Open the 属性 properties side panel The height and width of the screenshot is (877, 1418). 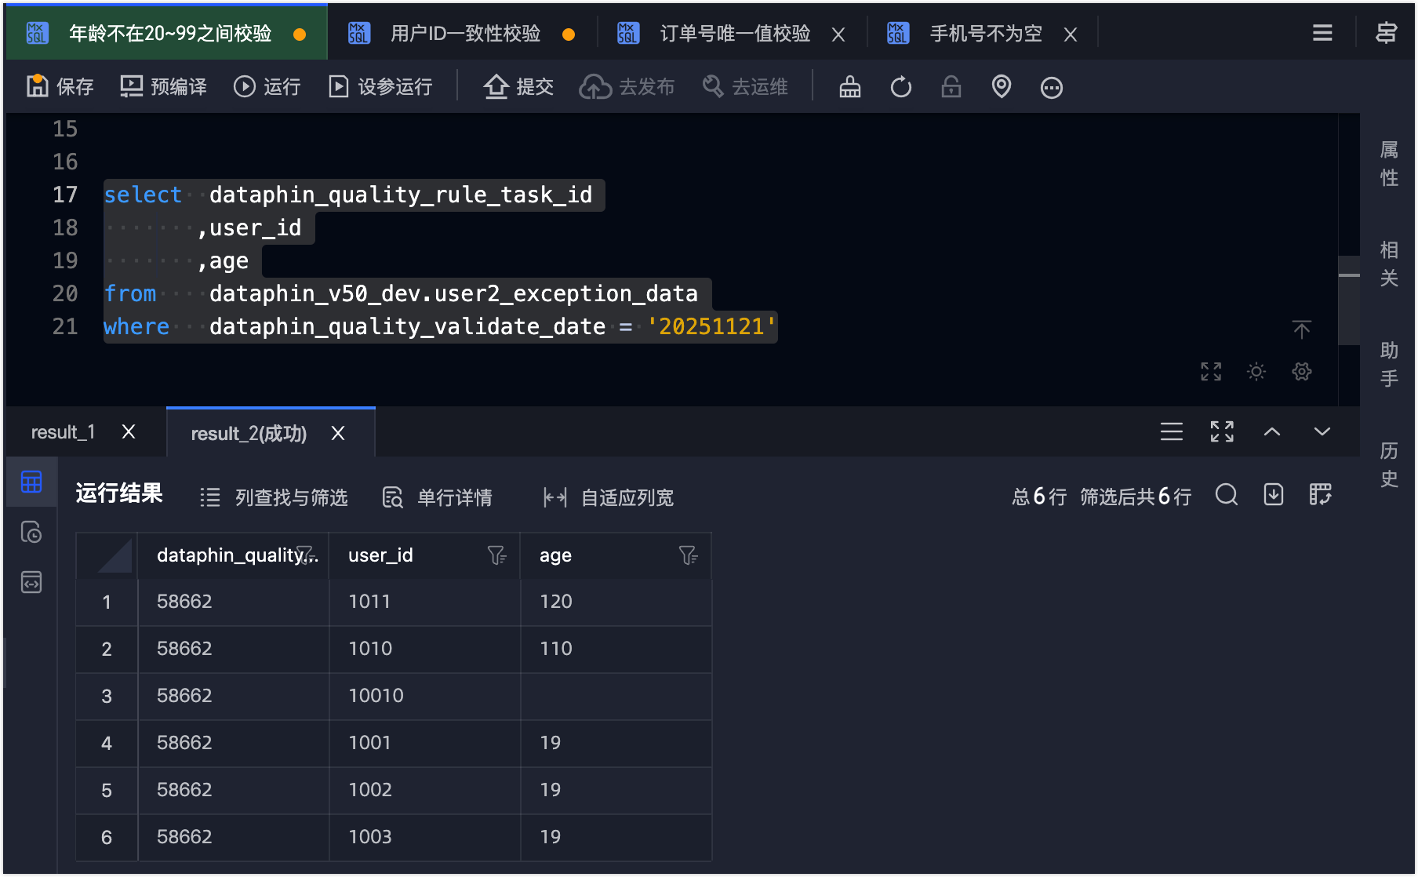1389,163
